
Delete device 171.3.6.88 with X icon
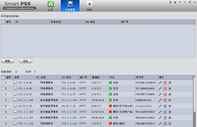tap(170, 89)
